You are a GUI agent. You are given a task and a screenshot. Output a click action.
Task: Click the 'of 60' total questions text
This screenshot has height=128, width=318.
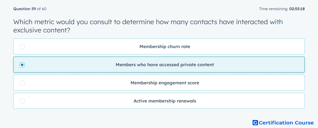point(41,9)
